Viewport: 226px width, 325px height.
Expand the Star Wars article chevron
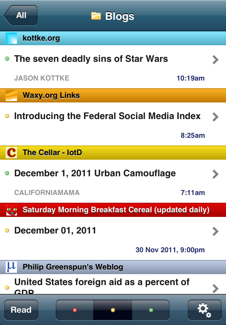click(x=215, y=59)
